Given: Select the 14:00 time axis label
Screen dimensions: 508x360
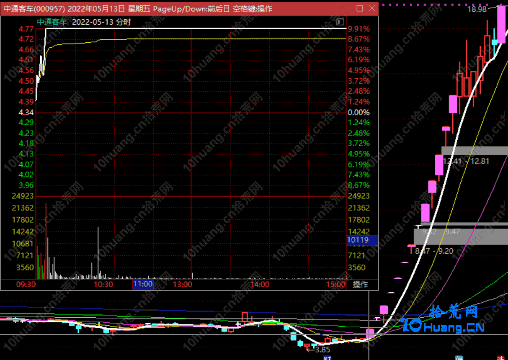Looking at the screenshot, I should coord(260,285).
